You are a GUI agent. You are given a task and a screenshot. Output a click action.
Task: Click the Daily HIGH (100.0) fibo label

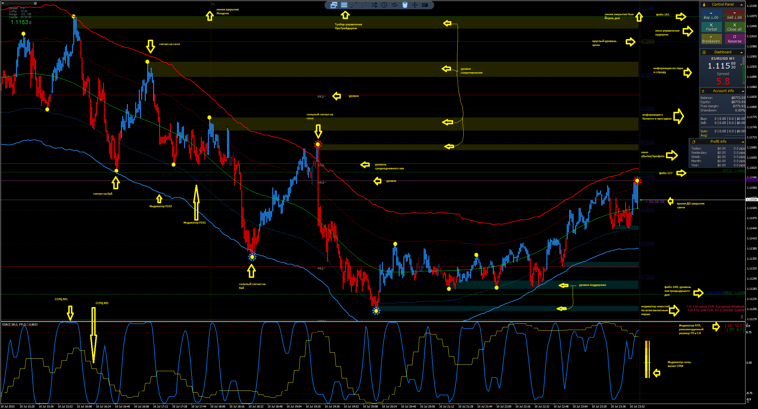click(726, 293)
